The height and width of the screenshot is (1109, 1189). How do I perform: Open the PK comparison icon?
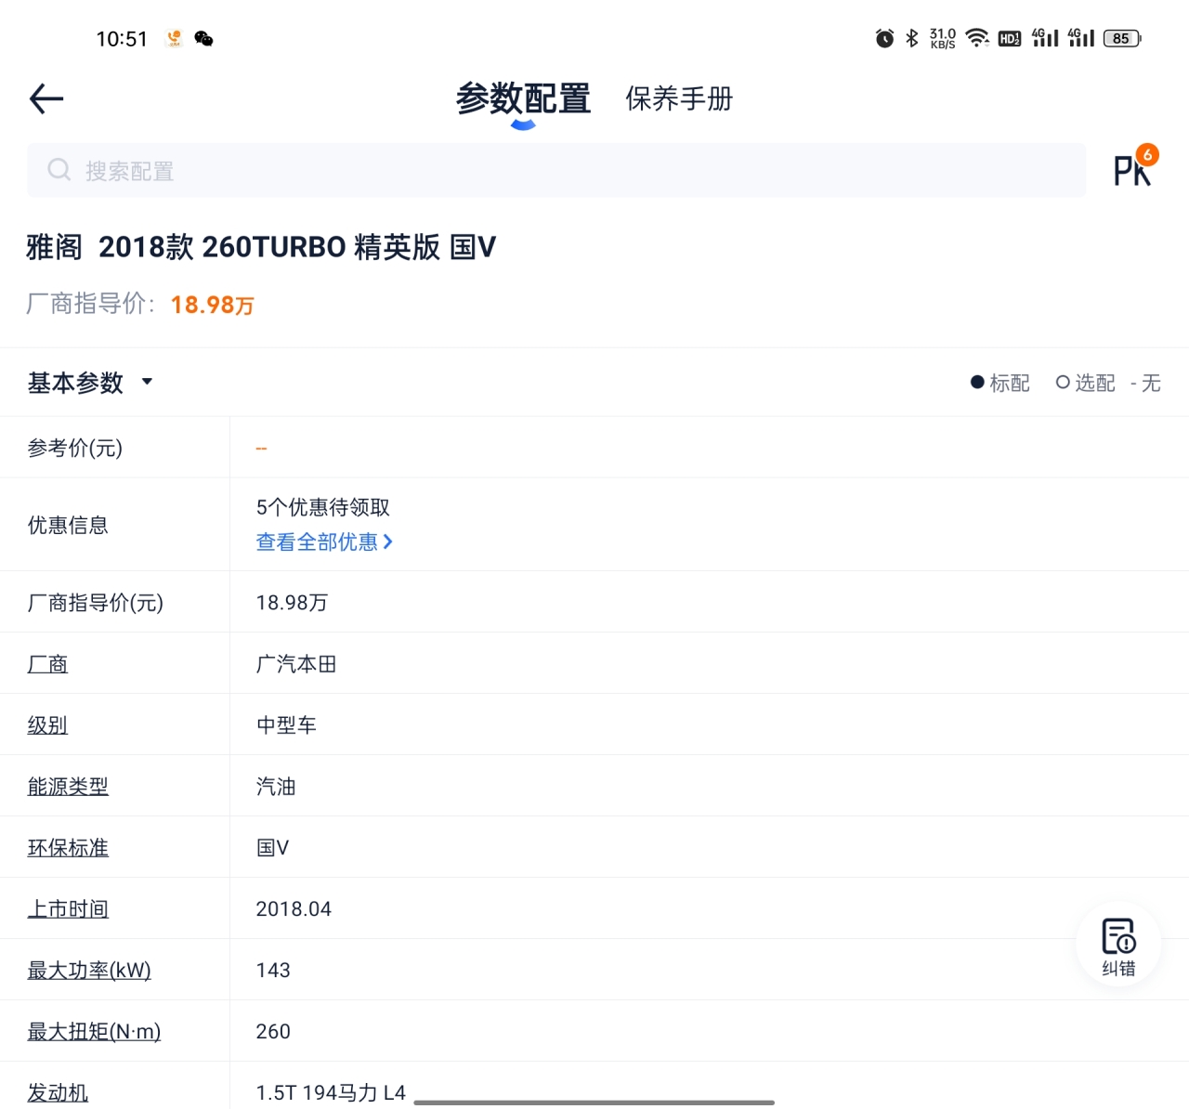(x=1136, y=167)
